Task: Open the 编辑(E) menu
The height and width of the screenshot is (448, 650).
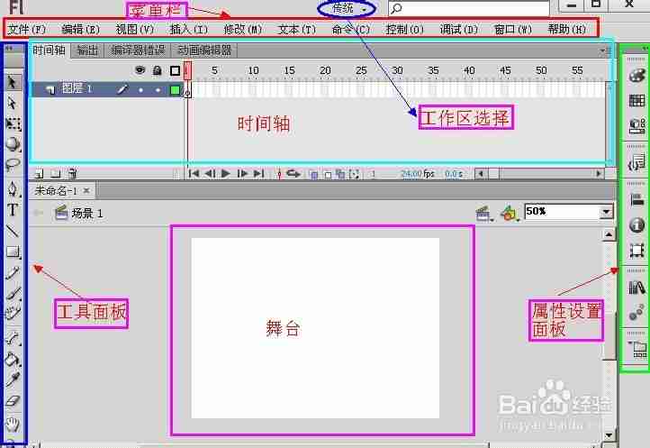Action: (80, 29)
